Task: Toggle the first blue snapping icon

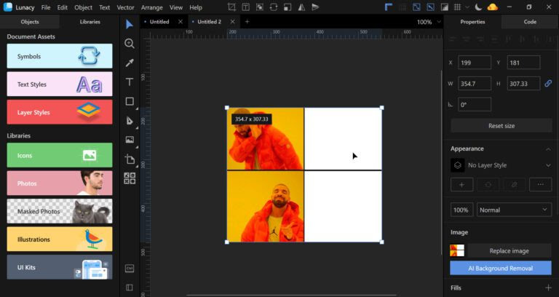Action: (416, 7)
